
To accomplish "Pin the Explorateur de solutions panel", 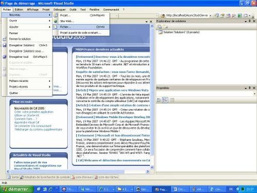I will (250, 21).
